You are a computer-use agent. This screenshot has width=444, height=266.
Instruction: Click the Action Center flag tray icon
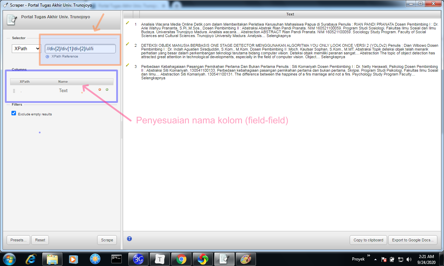pos(384,259)
